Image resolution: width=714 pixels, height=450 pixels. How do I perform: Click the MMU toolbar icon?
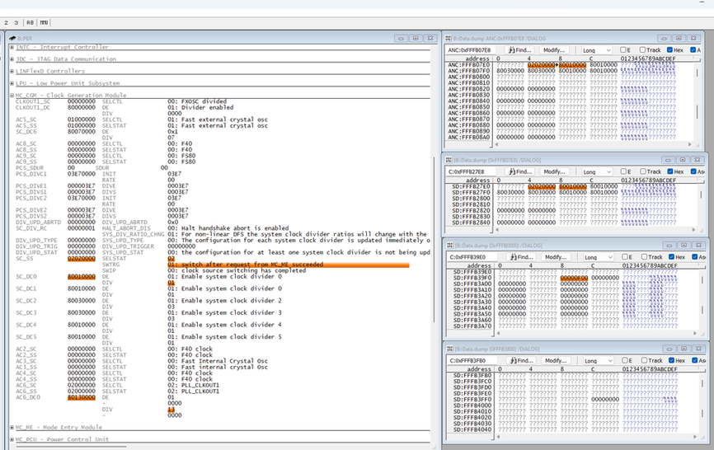click(x=44, y=22)
